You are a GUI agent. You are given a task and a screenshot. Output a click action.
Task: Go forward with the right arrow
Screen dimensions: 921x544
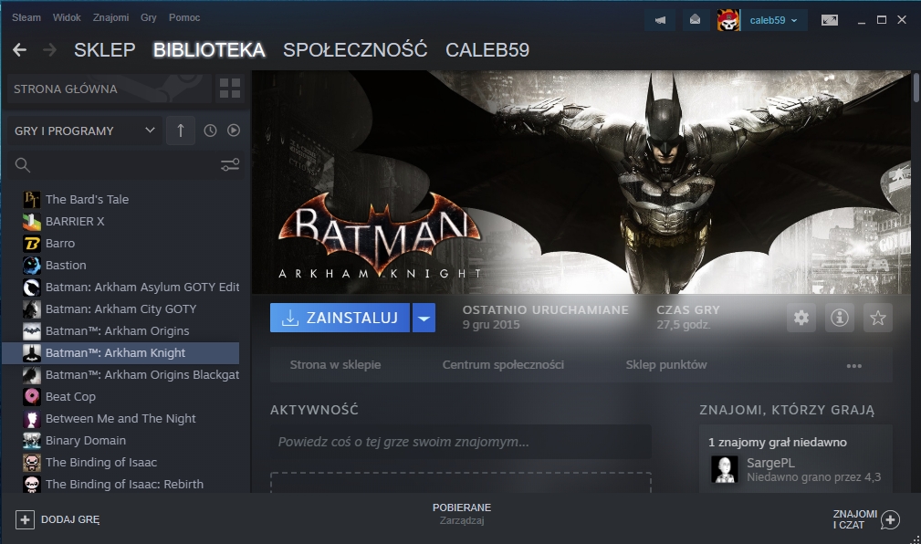pyautogui.click(x=50, y=50)
